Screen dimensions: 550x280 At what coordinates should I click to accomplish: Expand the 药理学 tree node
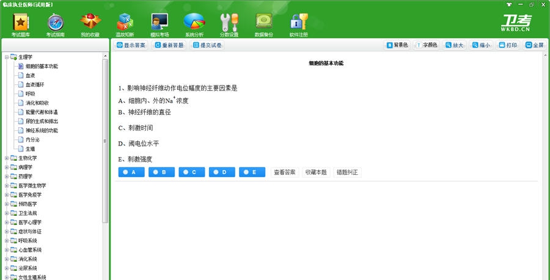[7, 176]
